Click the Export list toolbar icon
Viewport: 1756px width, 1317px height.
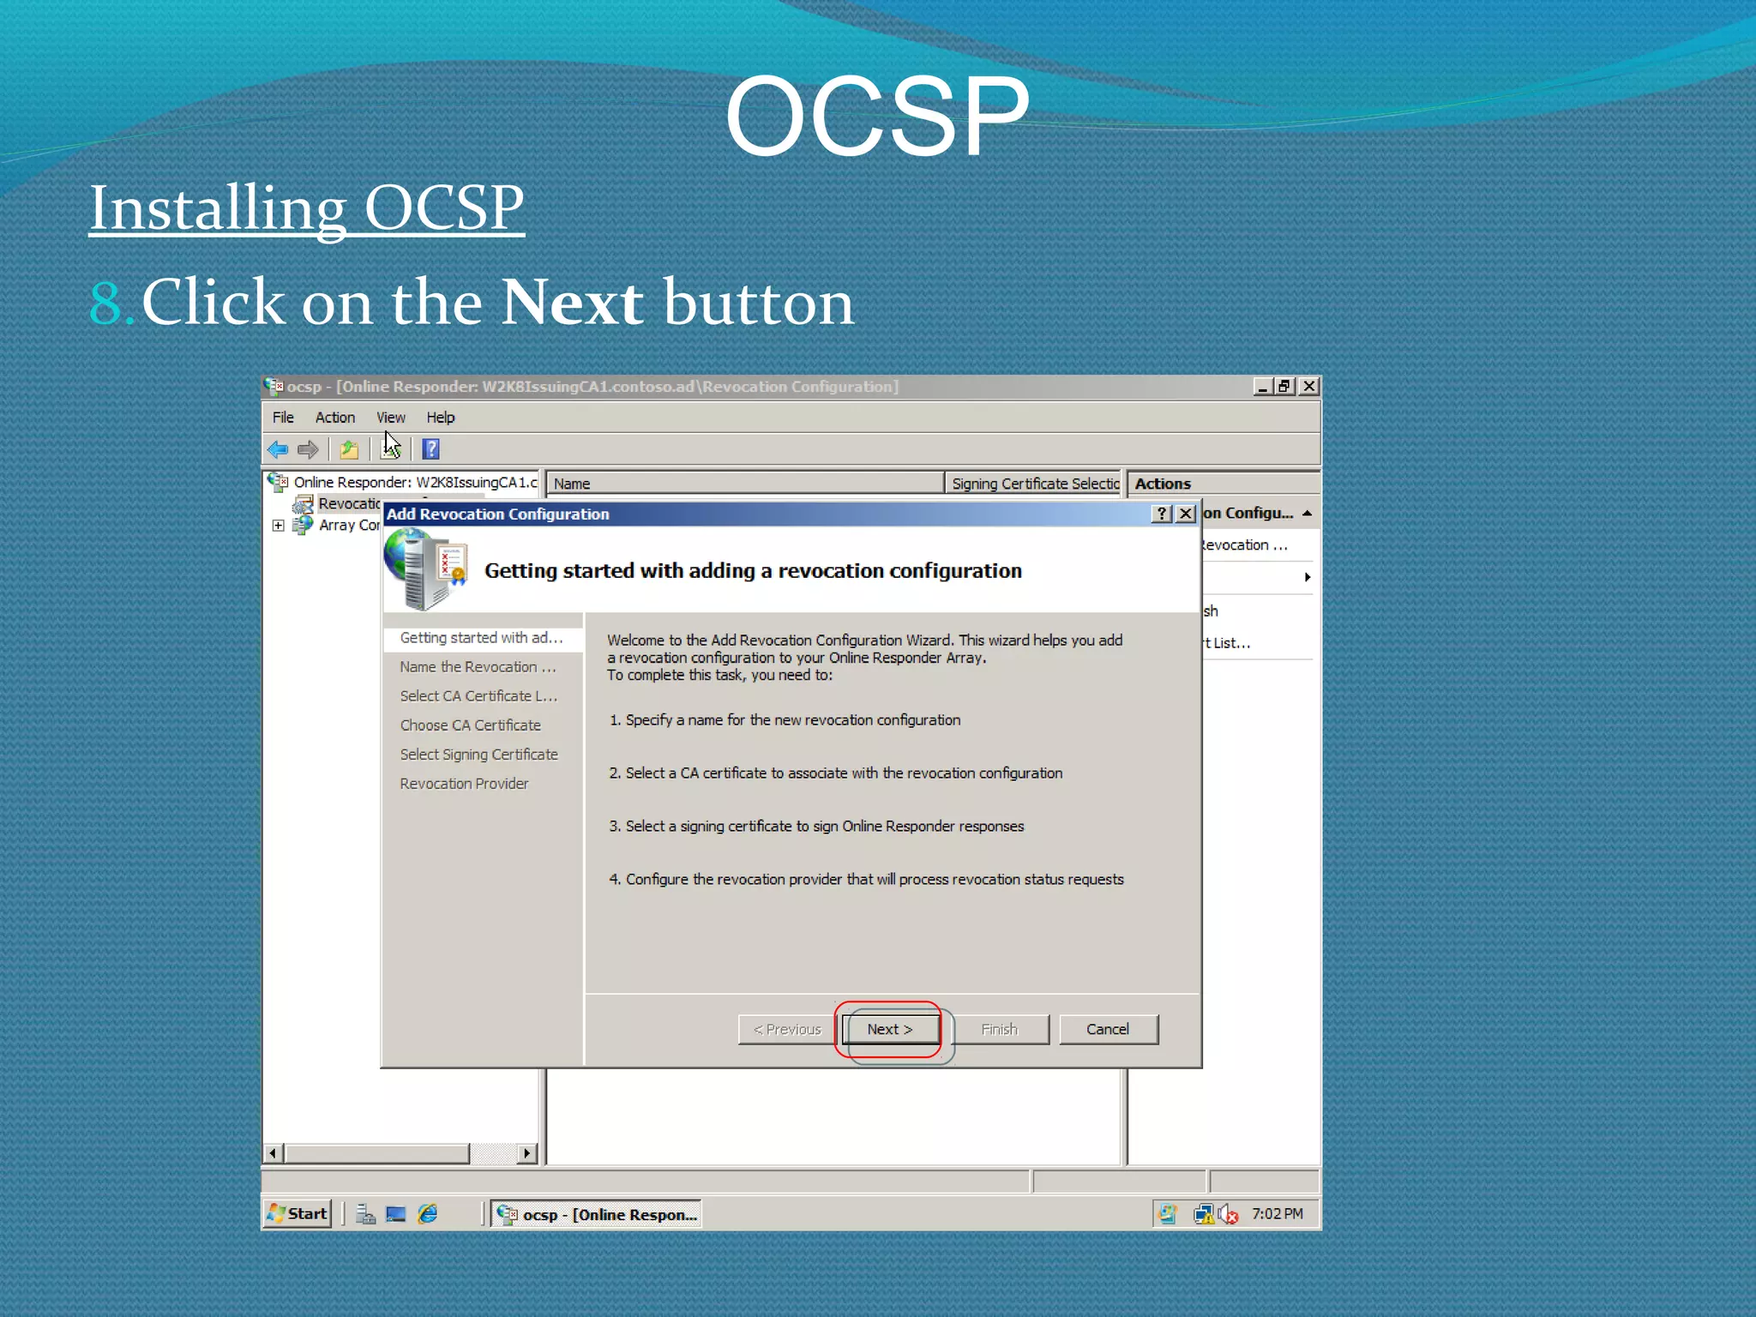coord(390,449)
